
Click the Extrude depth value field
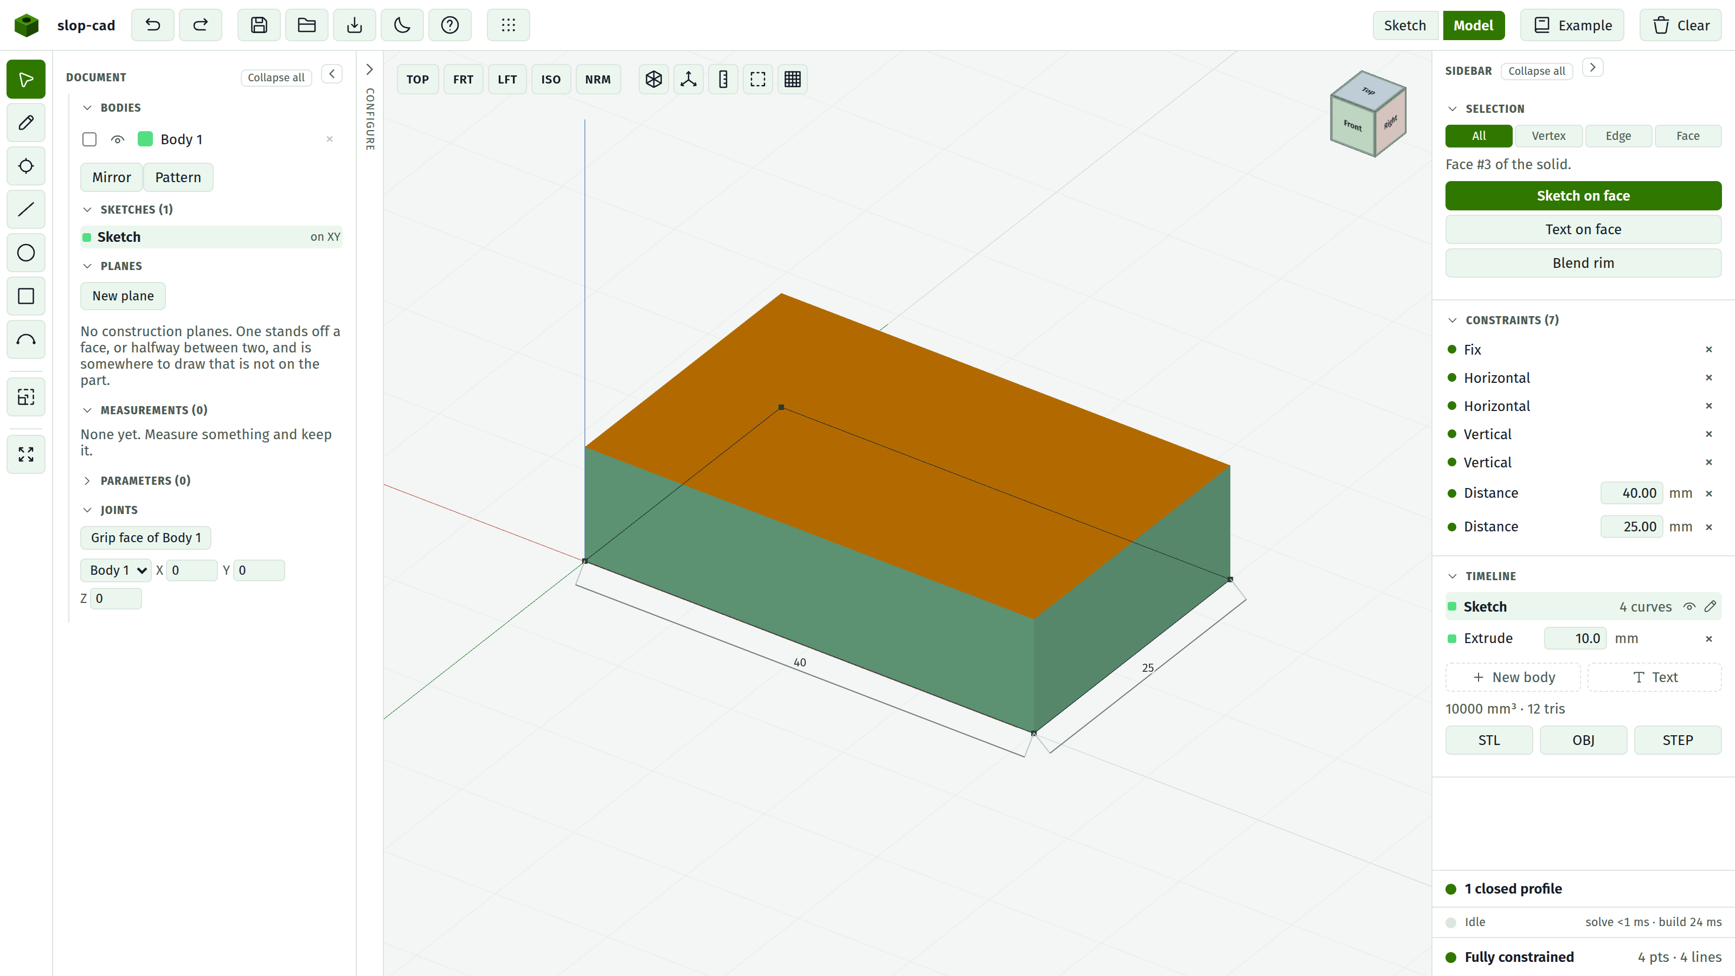tap(1576, 639)
